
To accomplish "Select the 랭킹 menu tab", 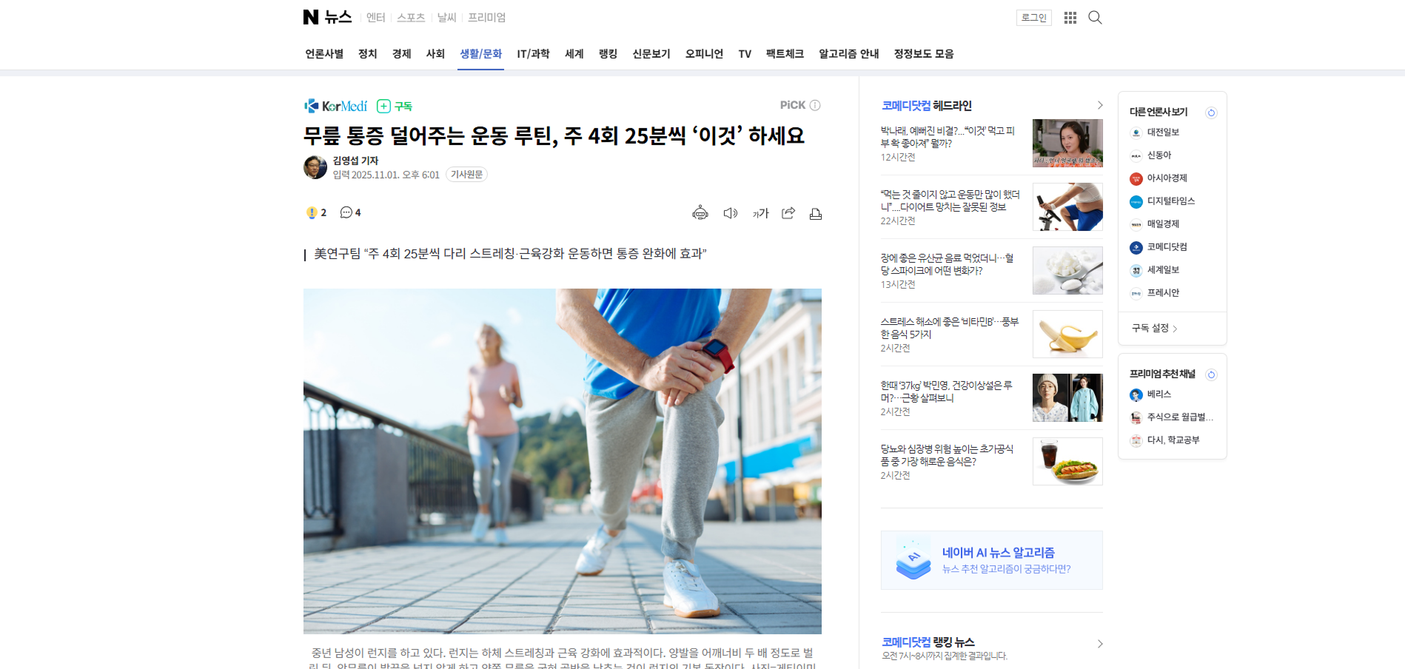I will click(x=608, y=54).
